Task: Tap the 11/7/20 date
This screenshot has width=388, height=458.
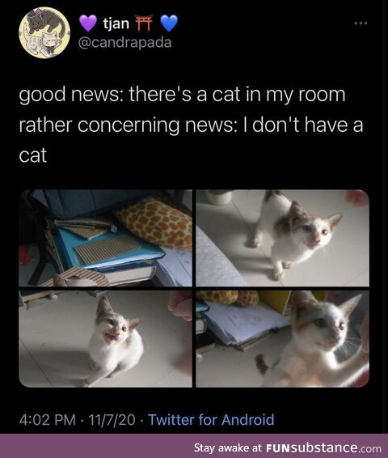Action: click(112, 420)
